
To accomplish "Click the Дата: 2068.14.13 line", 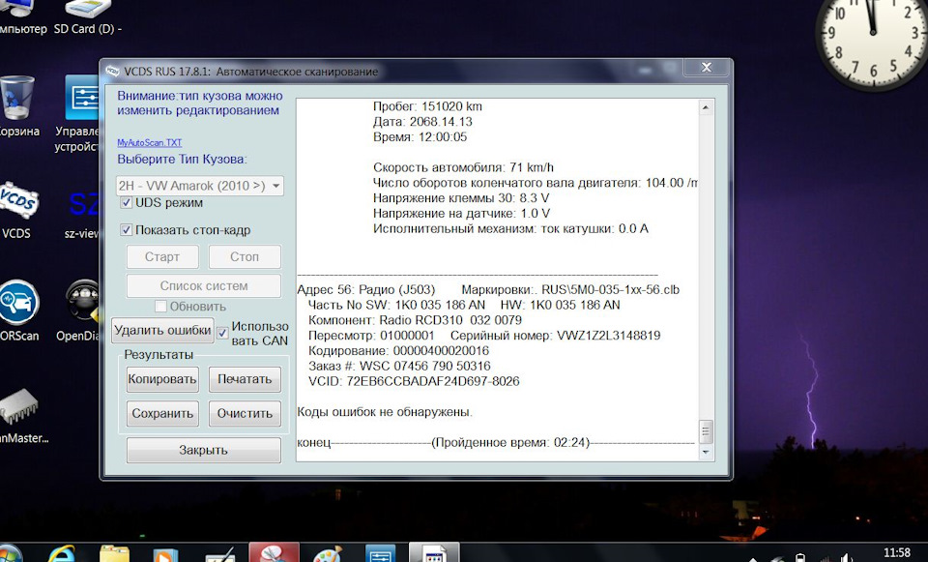I will pyautogui.click(x=422, y=122).
